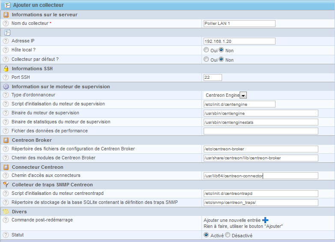Click help icon beside Fichier des données de performance
The image size is (335, 242).
6,131
